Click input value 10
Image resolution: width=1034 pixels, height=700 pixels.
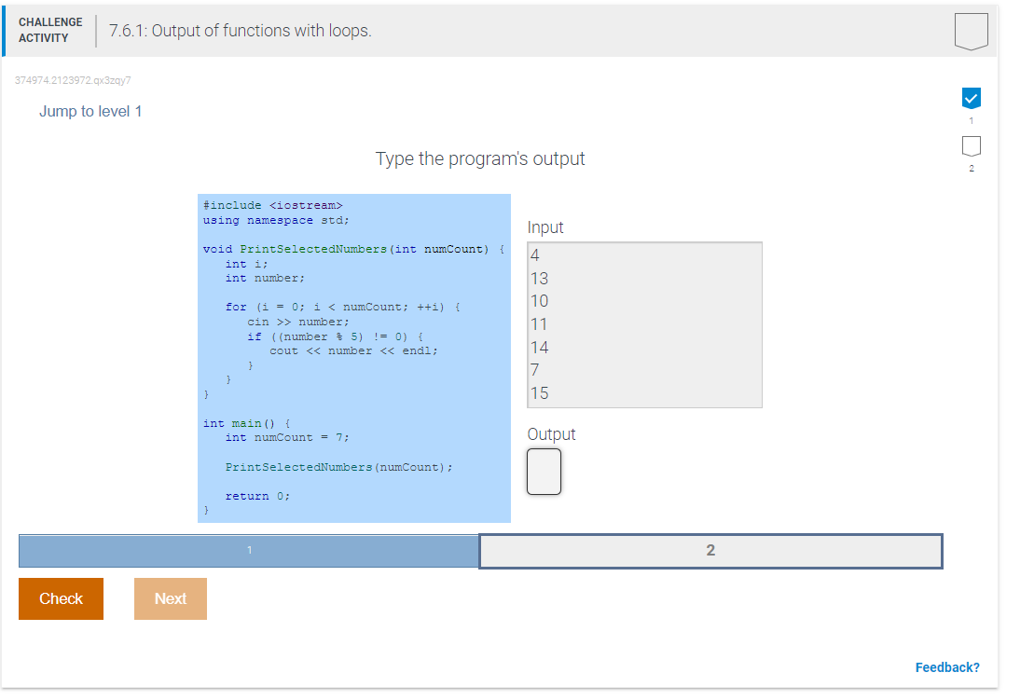(x=540, y=301)
